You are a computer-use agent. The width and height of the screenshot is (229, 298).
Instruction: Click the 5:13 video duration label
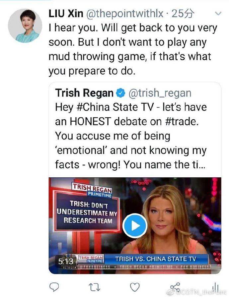point(66,262)
